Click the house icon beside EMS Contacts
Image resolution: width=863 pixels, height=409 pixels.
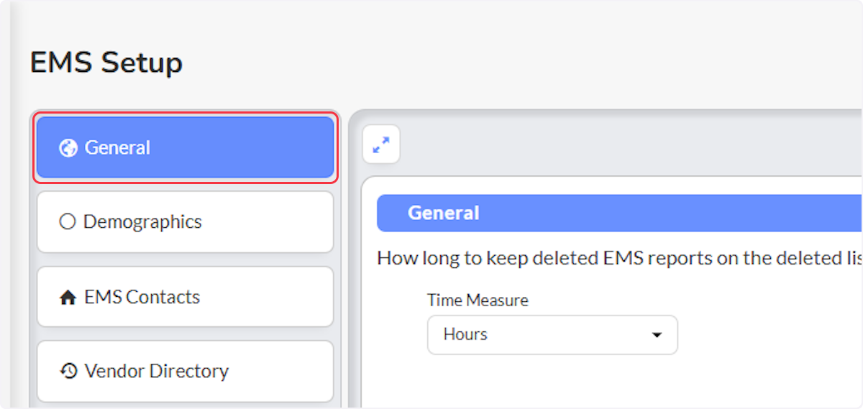[68, 298]
